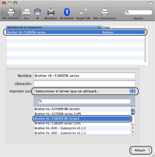Open the Fax toolbar icon

(26, 14)
